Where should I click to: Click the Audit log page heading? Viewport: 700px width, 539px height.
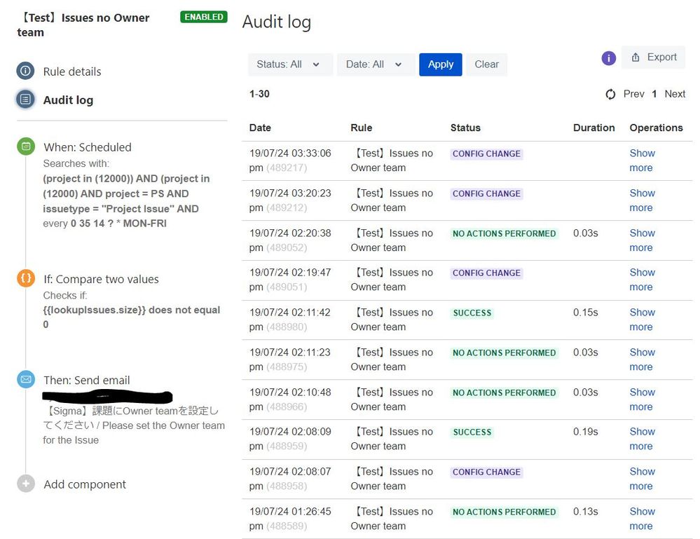[x=276, y=22]
